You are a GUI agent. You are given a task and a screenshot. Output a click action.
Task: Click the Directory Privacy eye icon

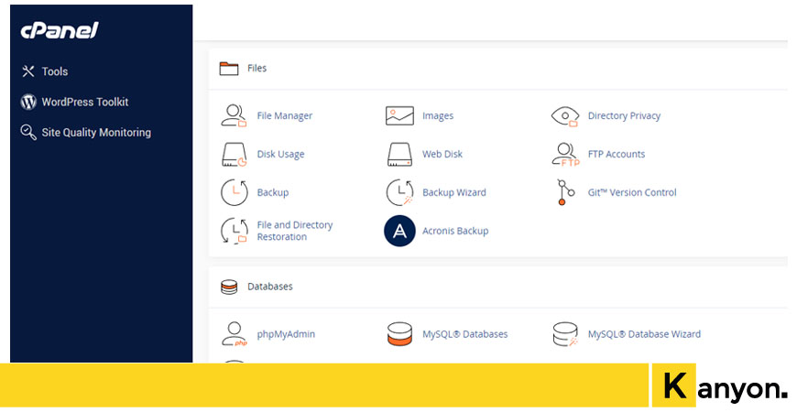click(565, 116)
